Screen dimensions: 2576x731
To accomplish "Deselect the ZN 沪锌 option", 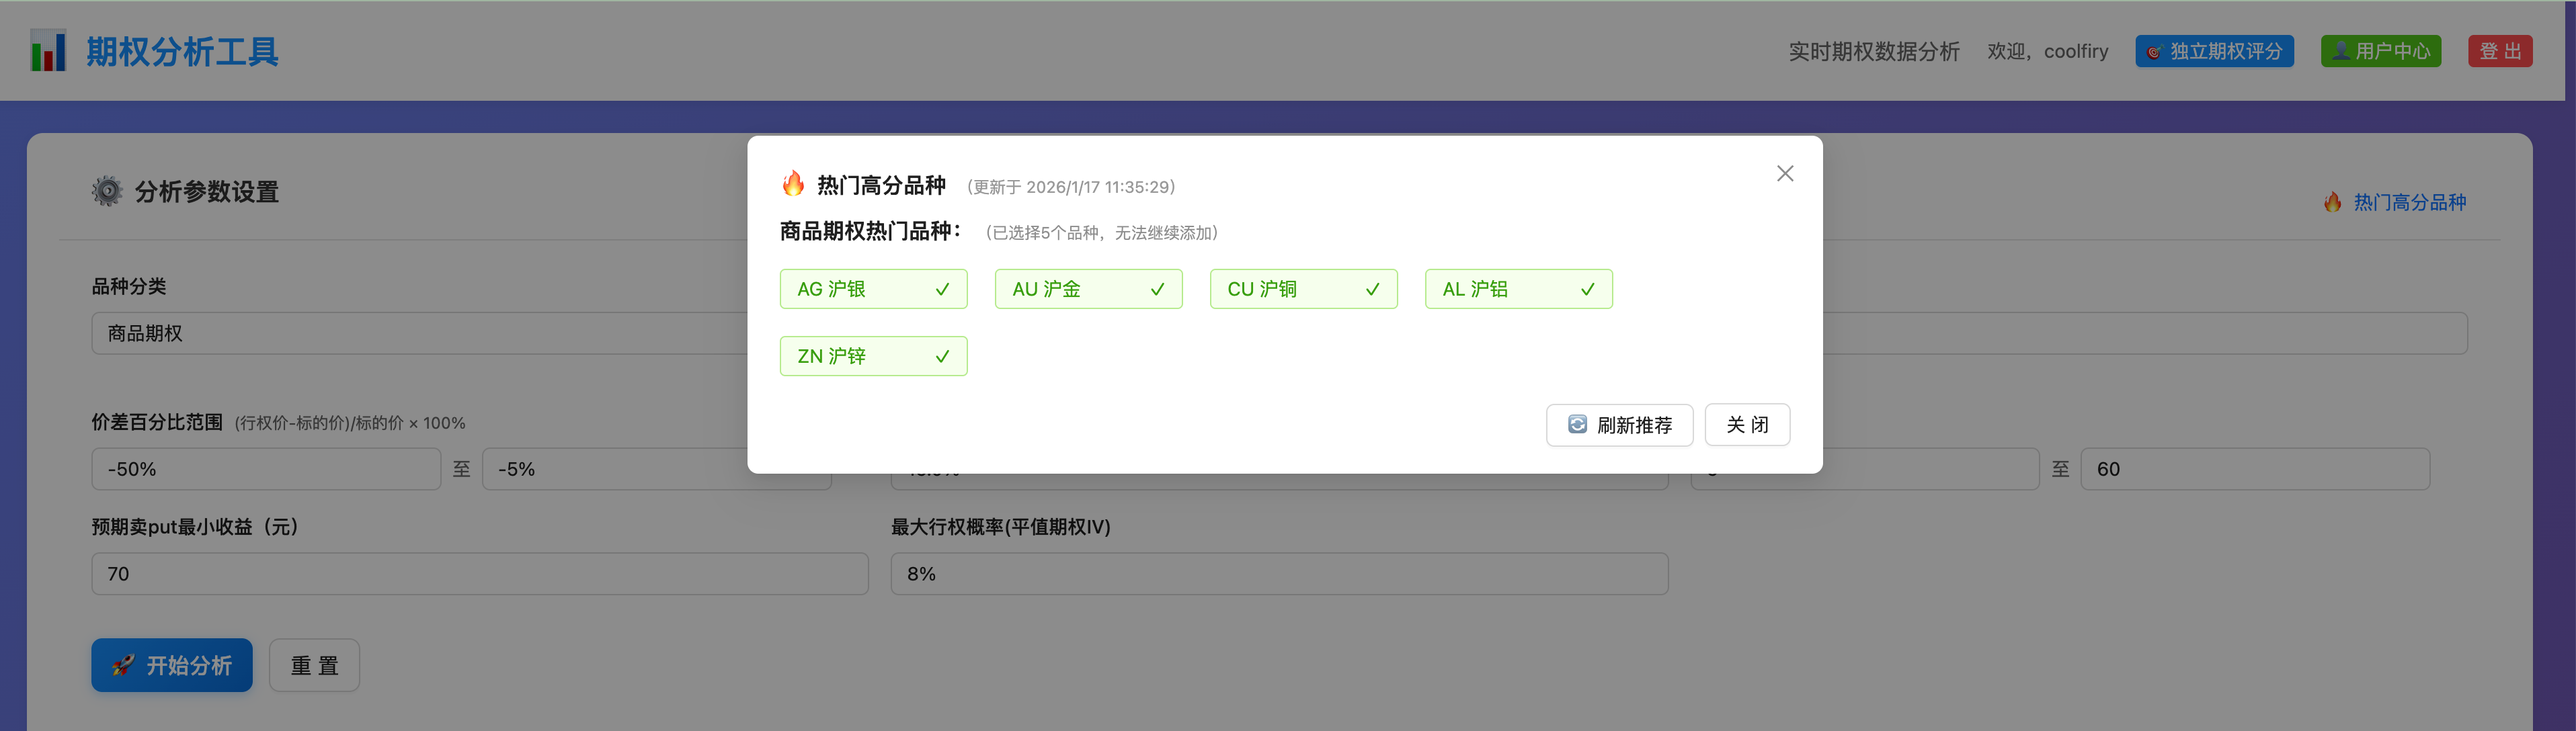I will coord(873,356).
